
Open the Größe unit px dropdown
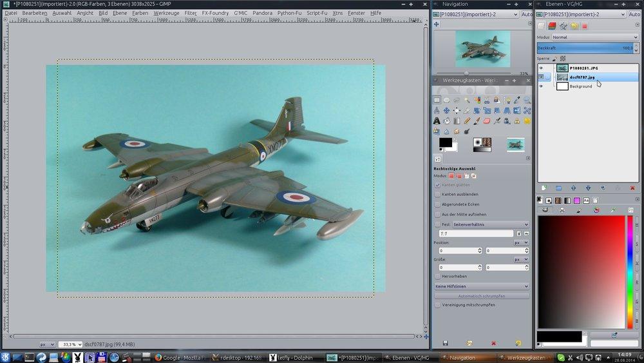[521, 259]
